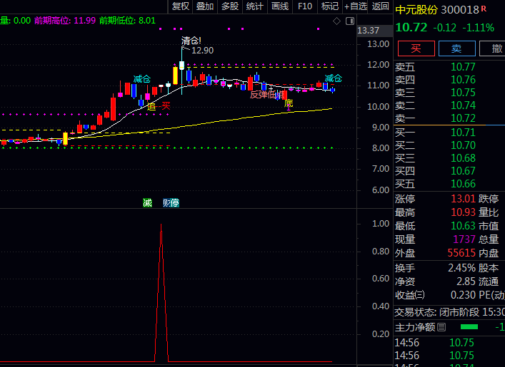Select the 画线 drawing tool

click(x=280, y=6)
